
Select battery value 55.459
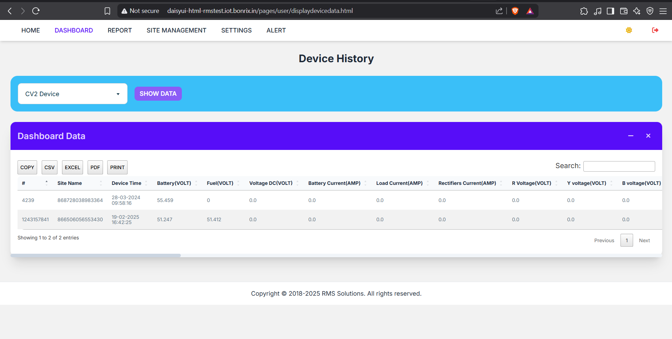click(165, 200)
